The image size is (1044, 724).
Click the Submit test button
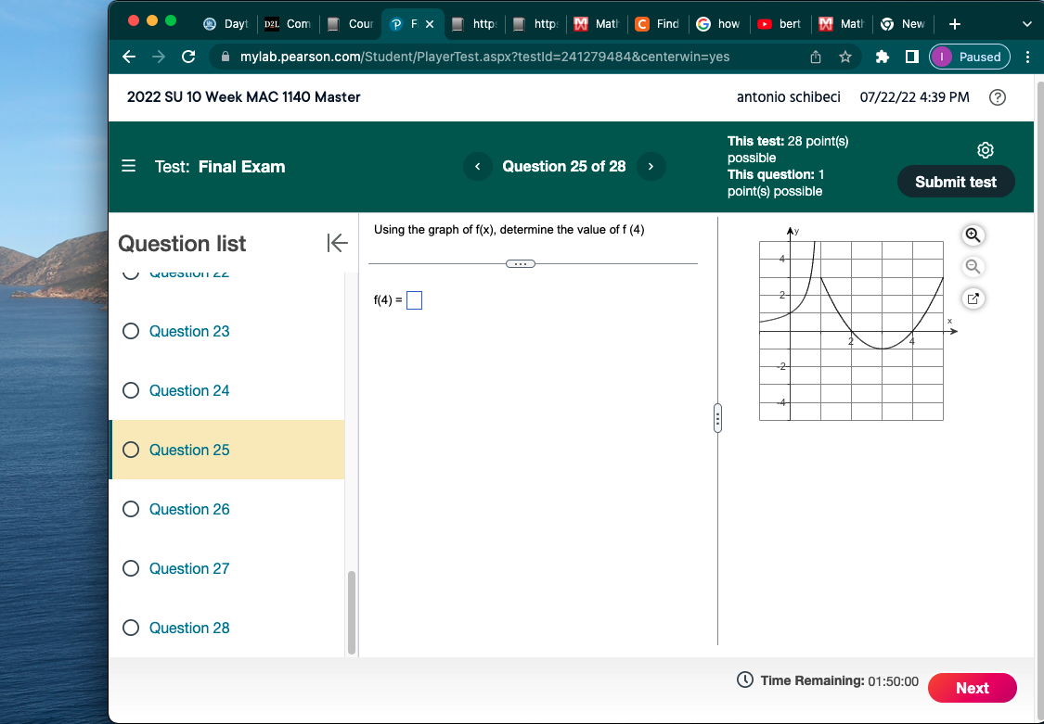coord(956,181)
